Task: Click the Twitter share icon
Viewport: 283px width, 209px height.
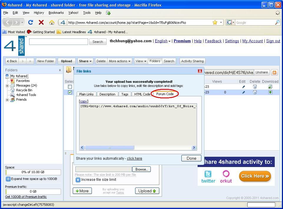Action: (x=208, y=177)
